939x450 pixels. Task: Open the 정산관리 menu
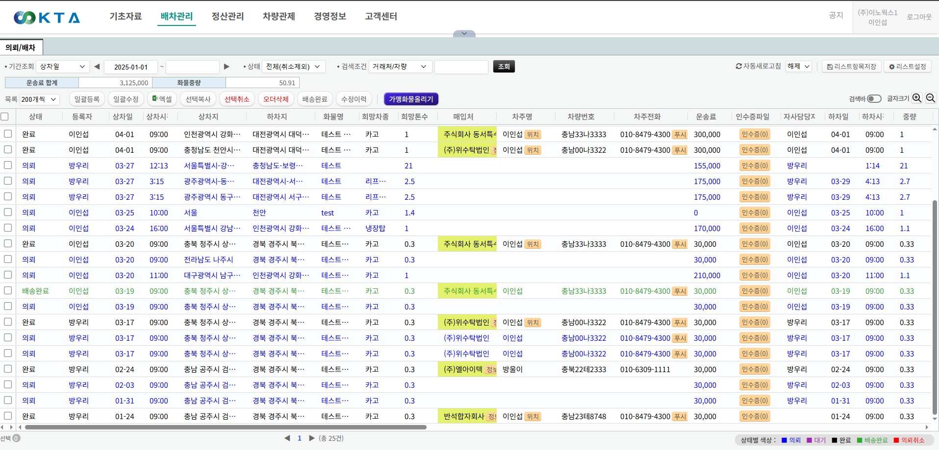[228, 17]
